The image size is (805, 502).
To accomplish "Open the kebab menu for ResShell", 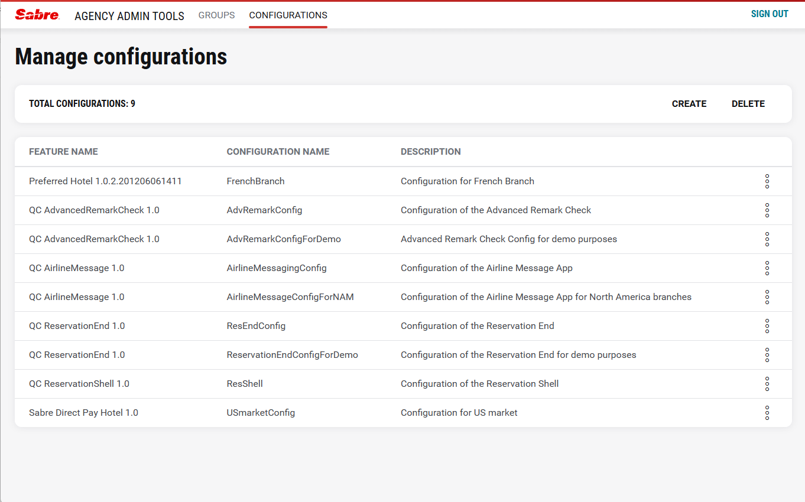I will coord(767,384).
